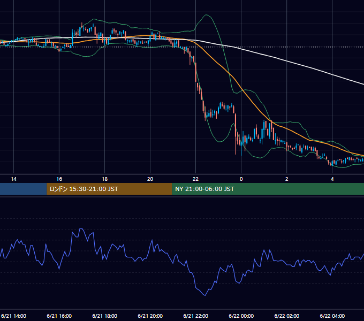Click the 6/21 14:00 date label
The image size is (364, 321).
point(14,316)
